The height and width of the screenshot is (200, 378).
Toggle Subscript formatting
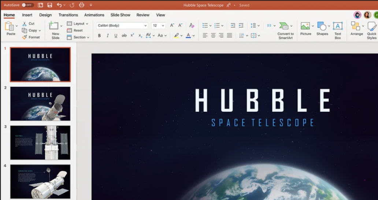click(x=140, y=36)
